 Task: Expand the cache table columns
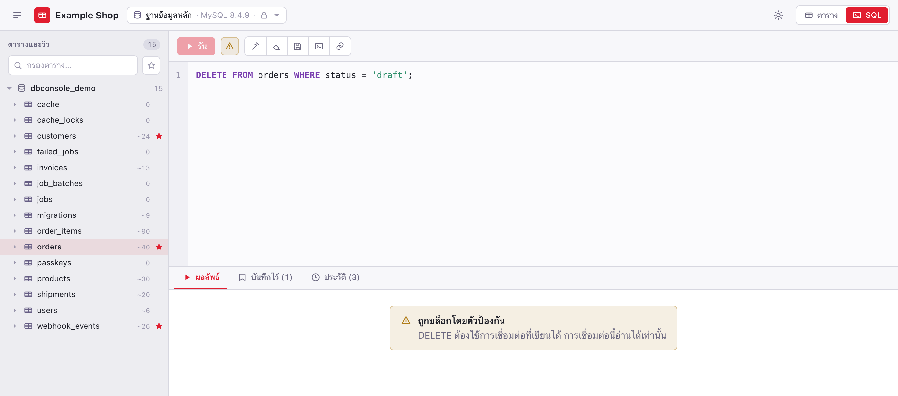click(15, 104)
